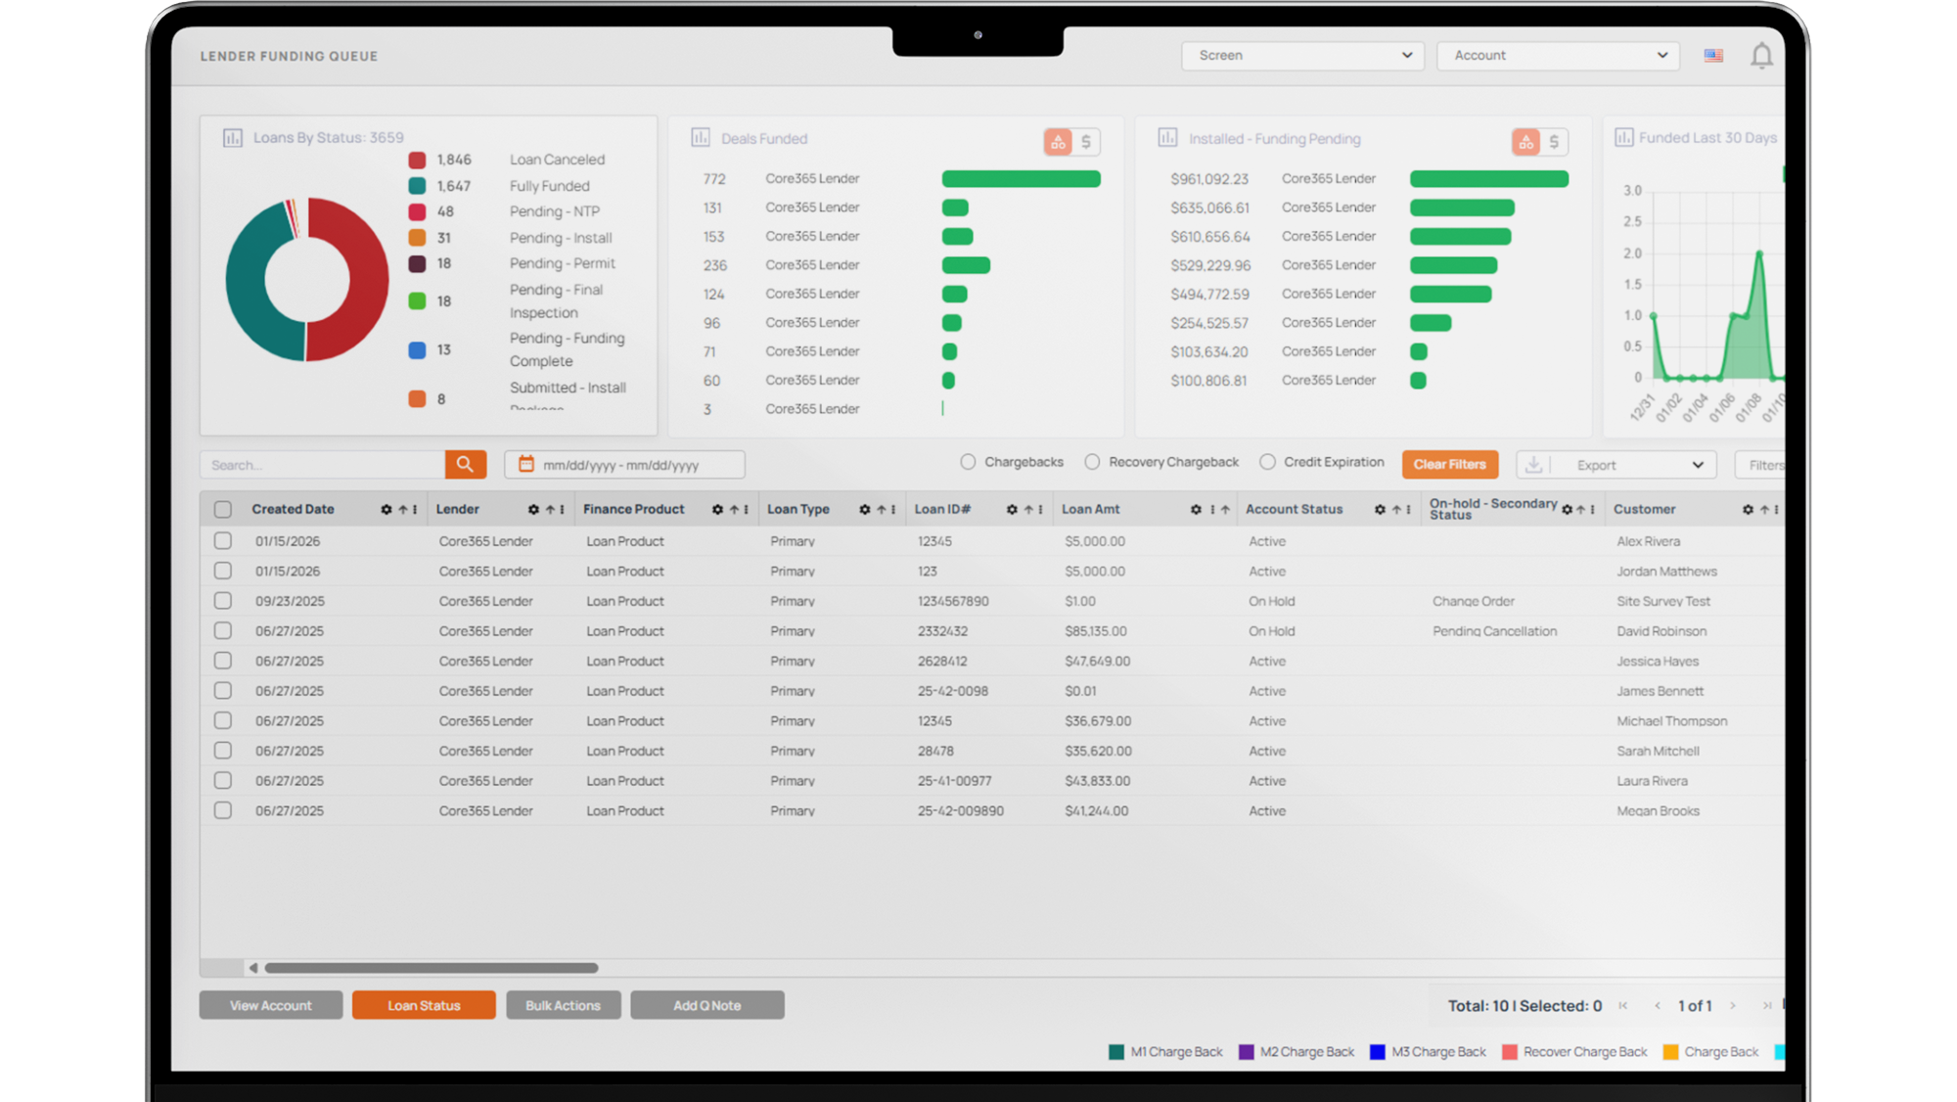
Task: Click the orange search magnifier button
Action: click(x=465, y=464)
